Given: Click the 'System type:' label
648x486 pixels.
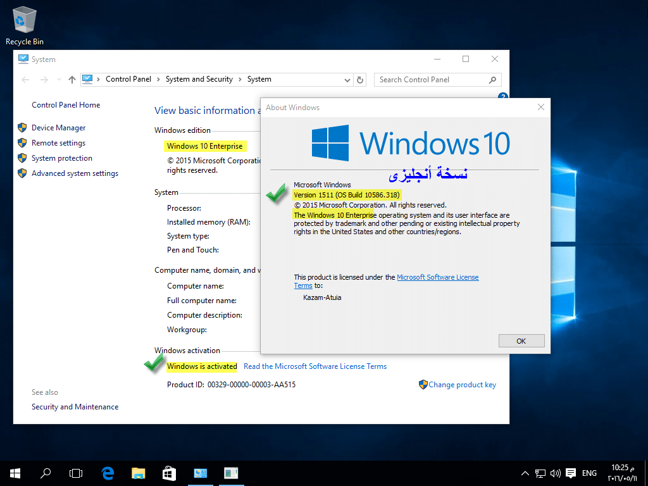Looking at the screenshot, I should point(188,237).
